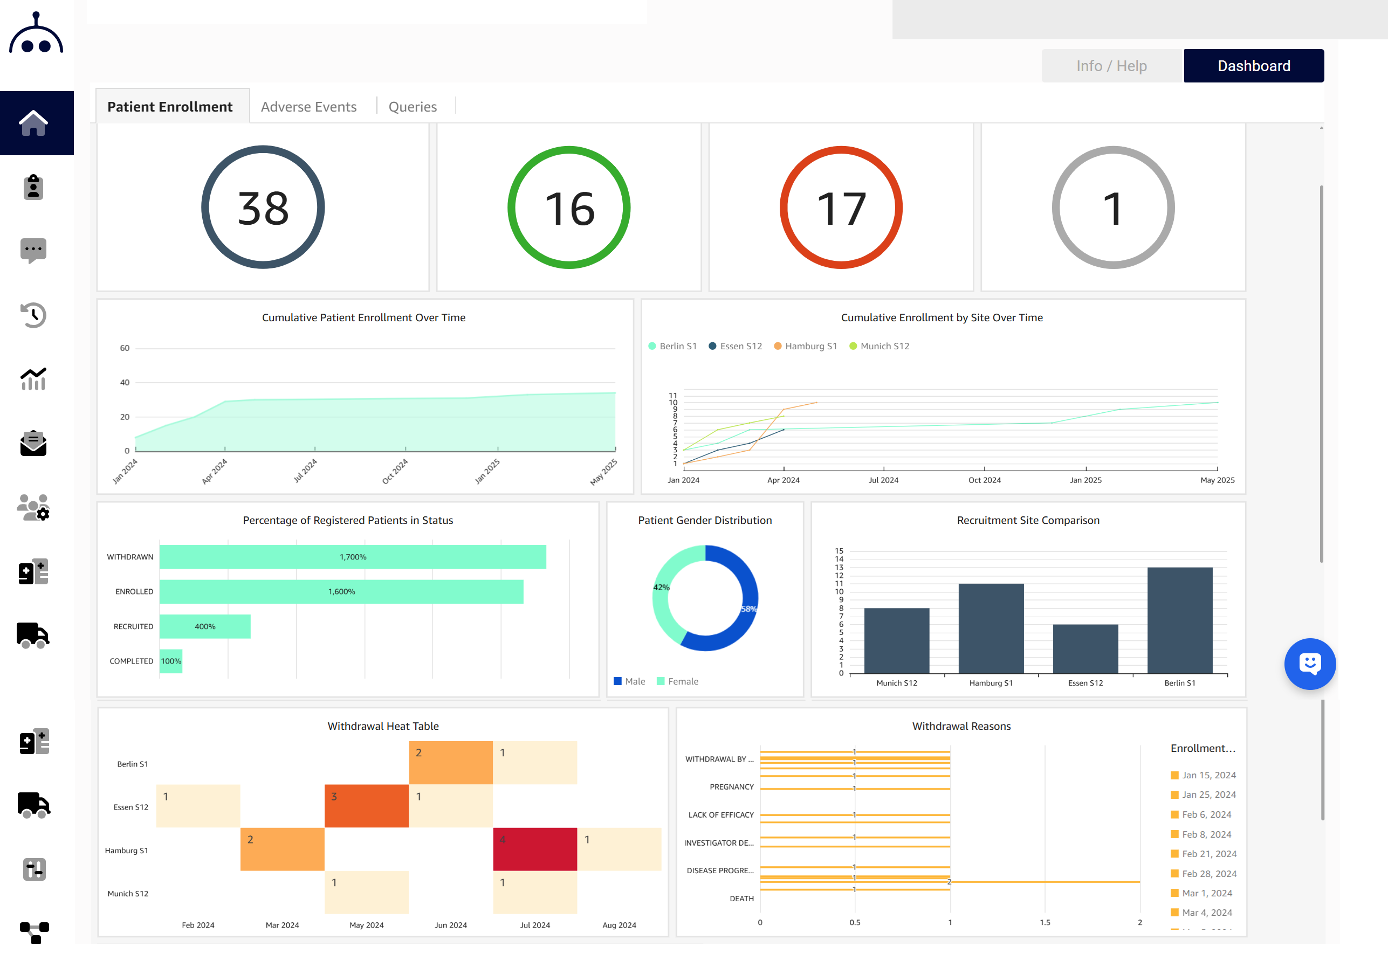Open Info / Help

point(1111,65)
